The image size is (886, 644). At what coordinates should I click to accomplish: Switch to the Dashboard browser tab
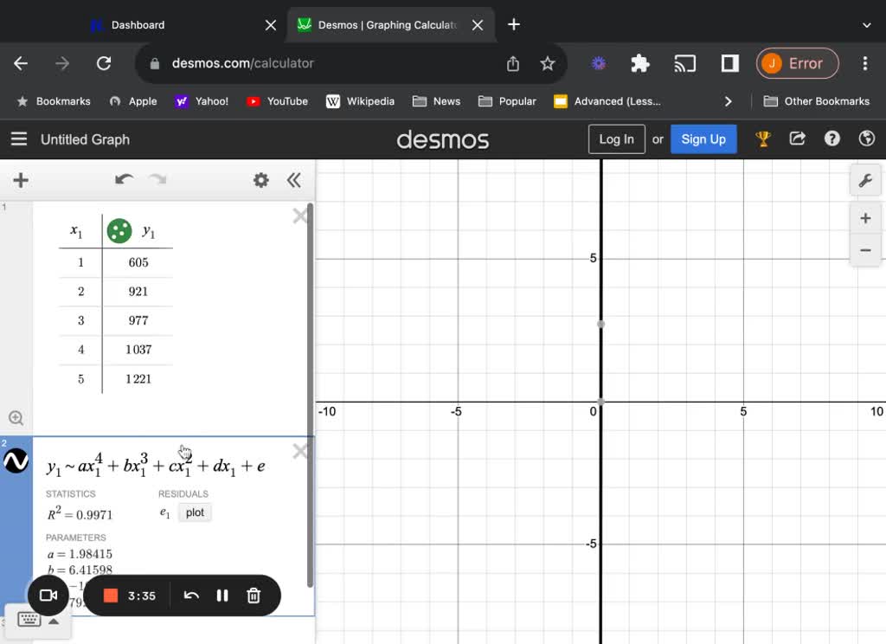pos(138,25)
